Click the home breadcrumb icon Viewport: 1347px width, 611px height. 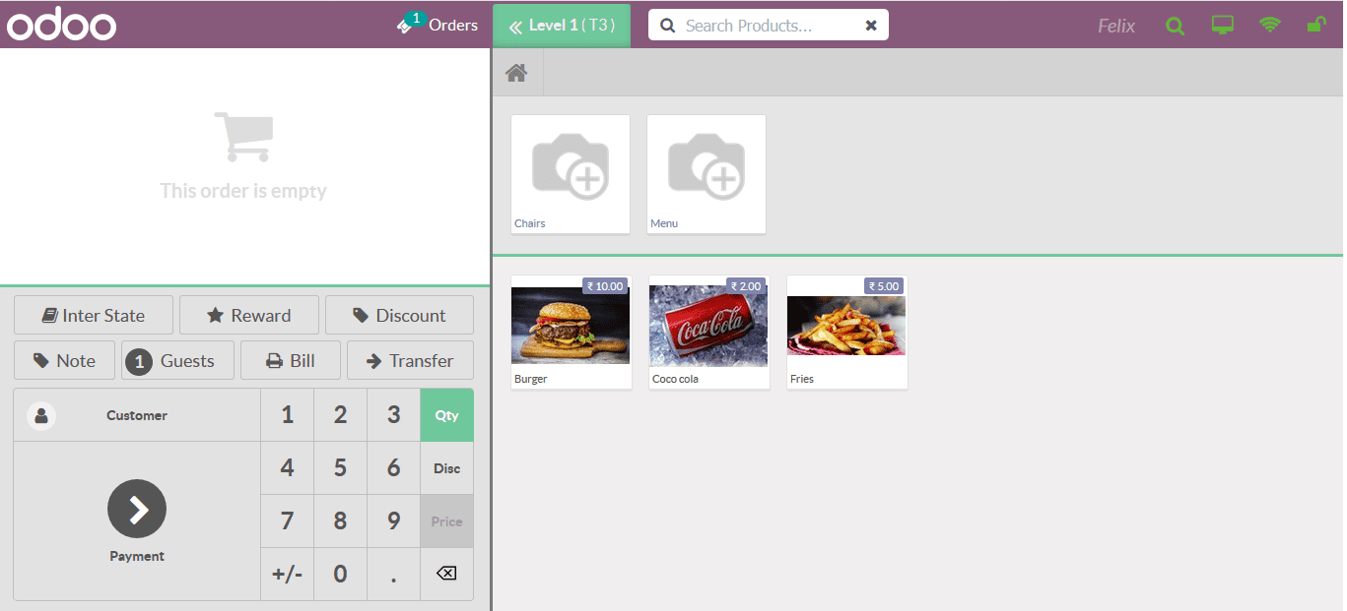(x=516, y=71)
